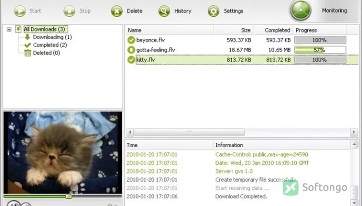This screenshot has height=206, width=362.
Task: Click the 57% progress bar of gotta-feeling.flv
Action: point(320,50)
